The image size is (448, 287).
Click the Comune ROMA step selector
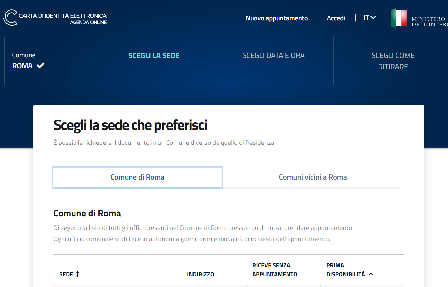coord(28,61)
